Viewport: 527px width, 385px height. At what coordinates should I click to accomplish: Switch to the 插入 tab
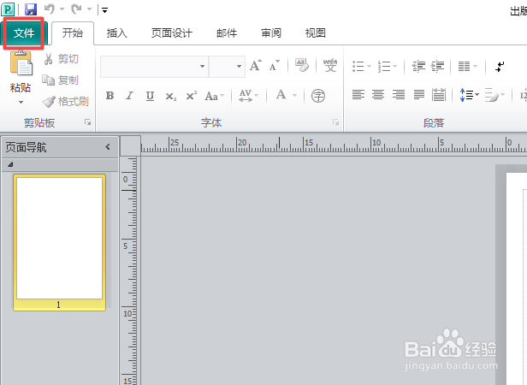[x=116, y=33]
